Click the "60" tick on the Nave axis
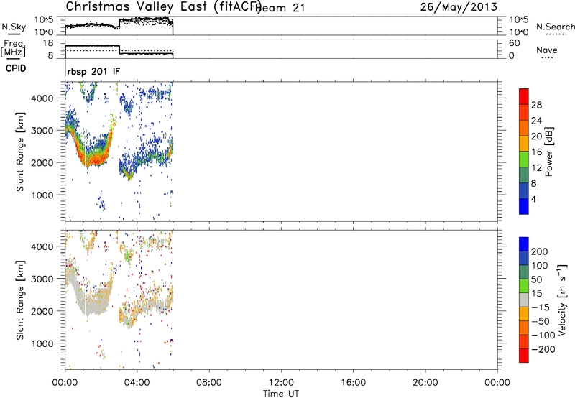Image resolution: width=575 pixels, height=398 pixels. point(514,43)
